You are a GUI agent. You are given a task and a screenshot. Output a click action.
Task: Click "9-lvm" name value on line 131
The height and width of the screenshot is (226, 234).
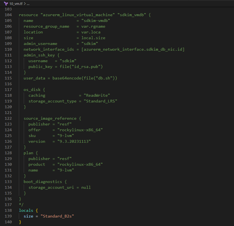coord(66,170)
